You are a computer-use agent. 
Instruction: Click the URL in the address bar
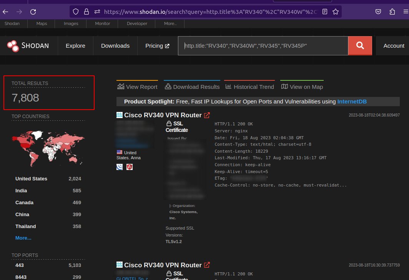(x=210, y=12)
